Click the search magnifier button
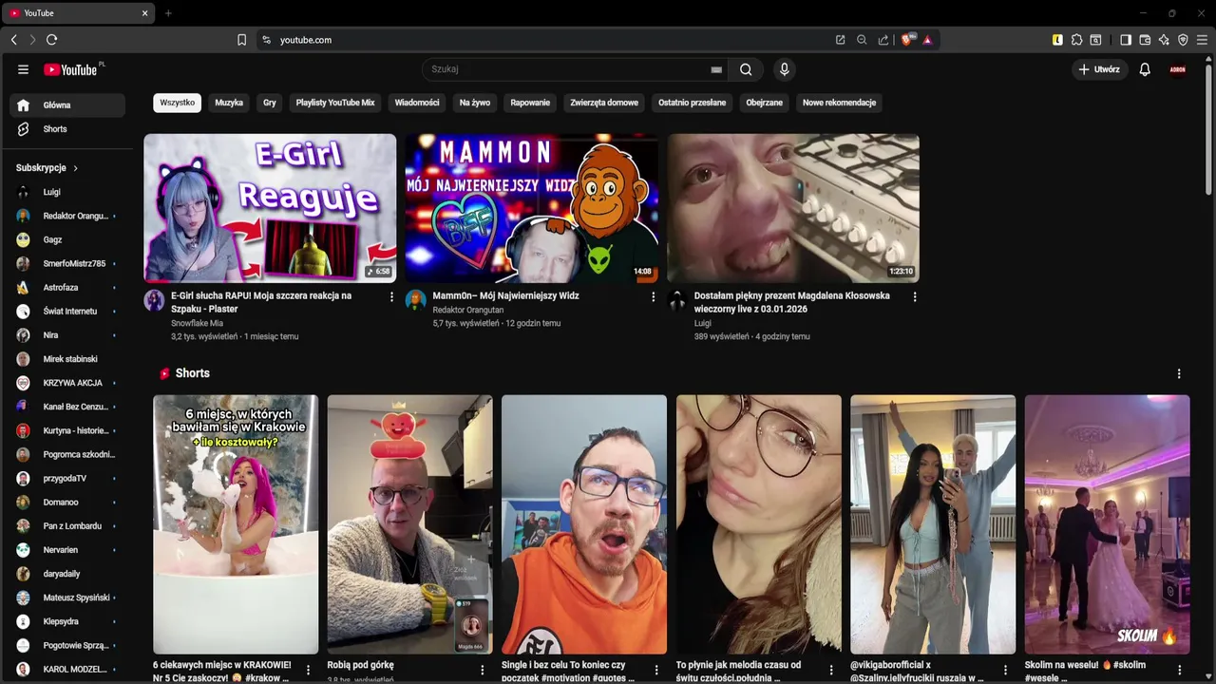Screen dimensions: 1216x684 click(x=746, y=69)
